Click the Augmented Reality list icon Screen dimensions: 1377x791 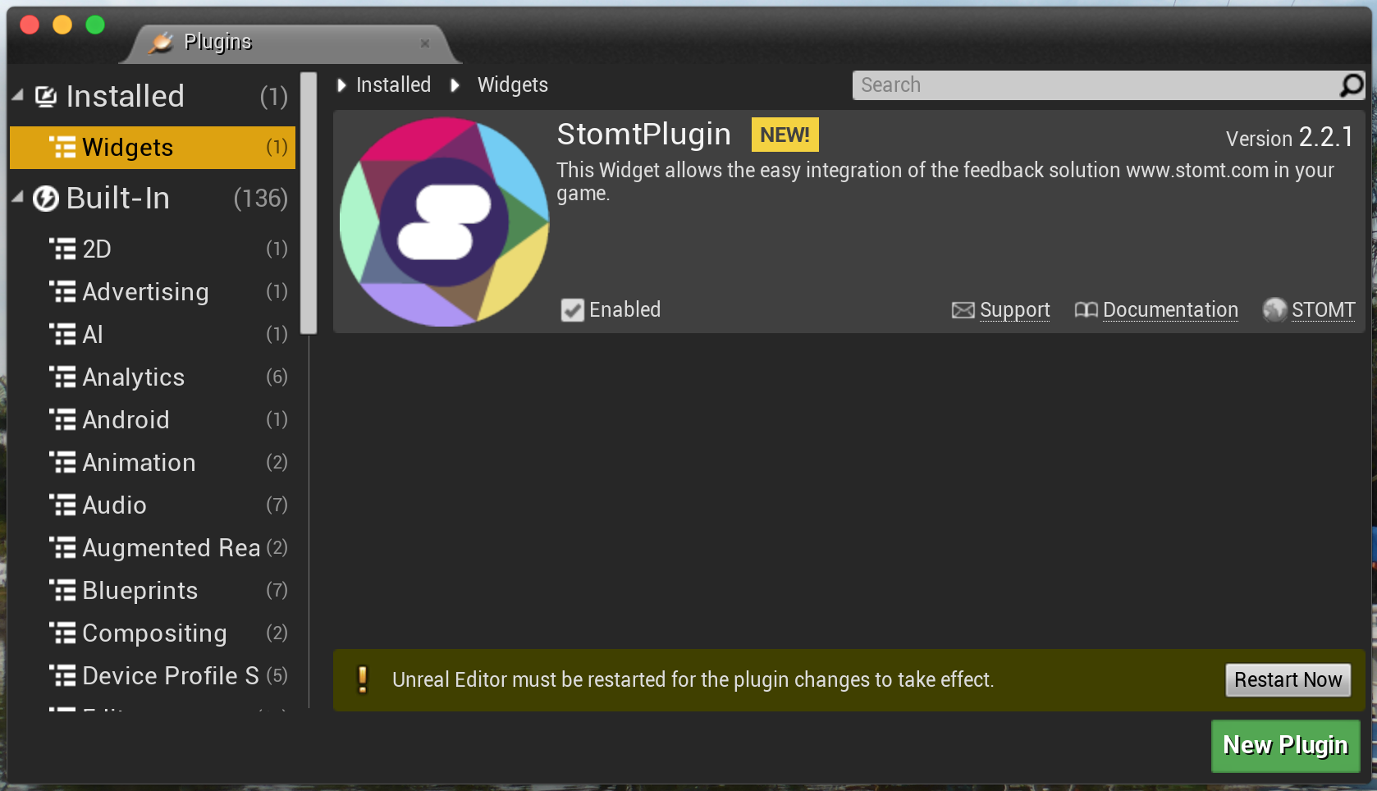point(62,548)
